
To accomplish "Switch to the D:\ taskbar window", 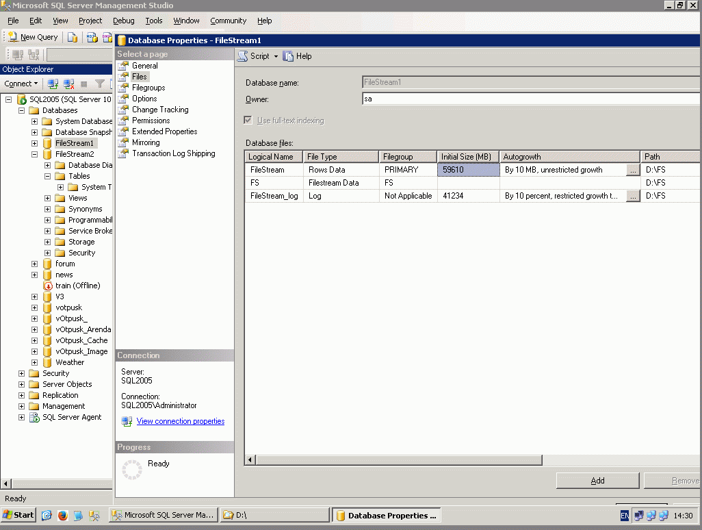I will click(275, 515).
